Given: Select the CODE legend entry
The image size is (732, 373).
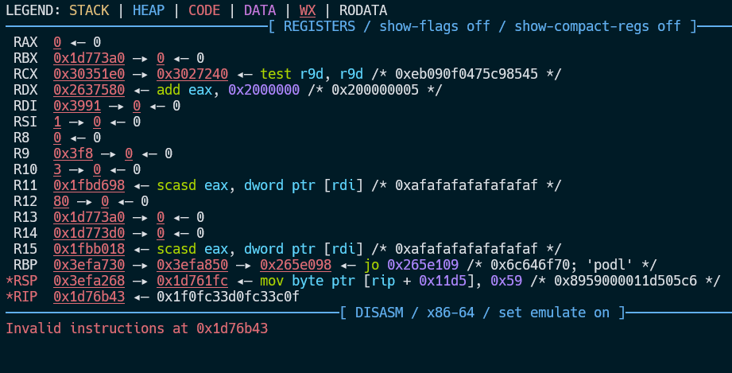Looking at the screenshot, I should click(x=204, y=10).
